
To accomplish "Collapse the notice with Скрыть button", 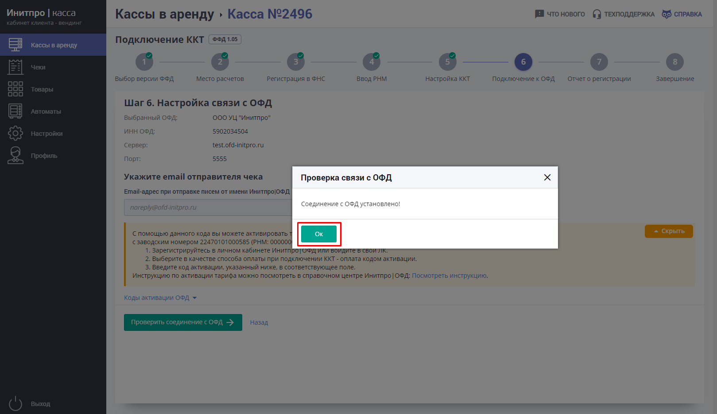I will pyautogui.click(x=669, y=231).
